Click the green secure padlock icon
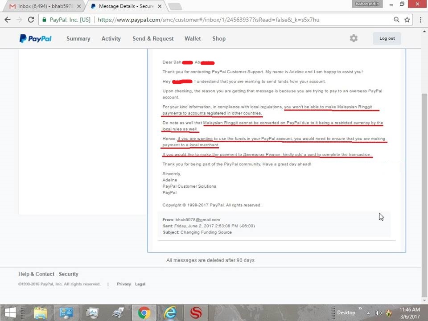 click(44, 20)
